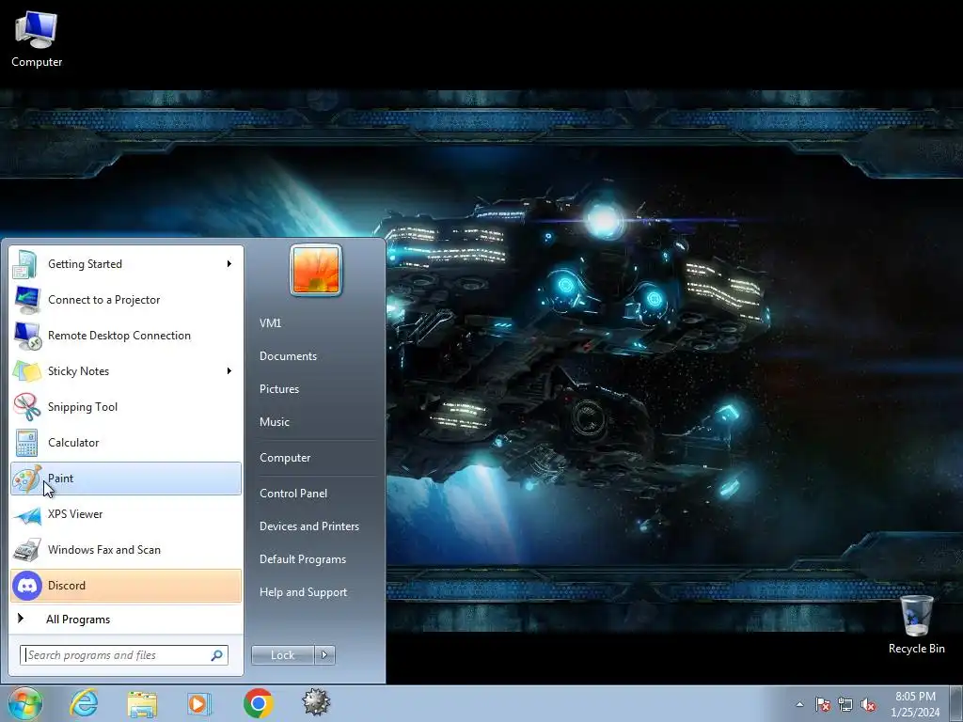Image resolution: width=963 pixels, height=722 pixels.
Task: Open Discord from the Start menu
Action: 126,586
